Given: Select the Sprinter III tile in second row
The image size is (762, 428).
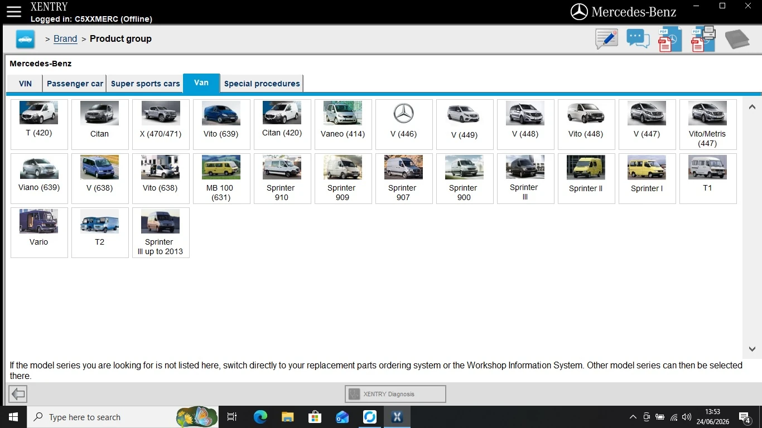Looking at the screenshot, I should (x=525, y=178).
